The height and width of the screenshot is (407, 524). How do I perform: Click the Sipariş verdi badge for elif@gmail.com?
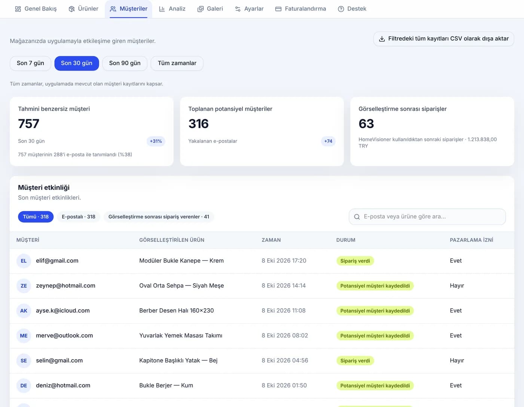click(x=355, y=261)
